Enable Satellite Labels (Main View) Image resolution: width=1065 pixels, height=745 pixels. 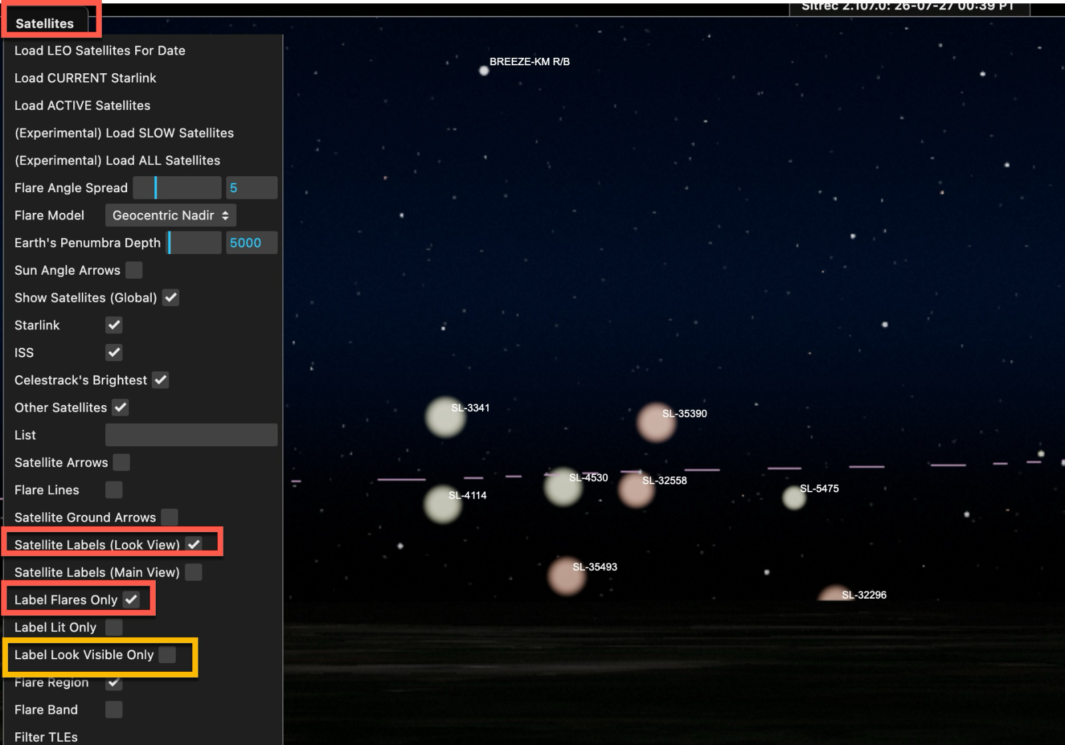pos(194,572)
